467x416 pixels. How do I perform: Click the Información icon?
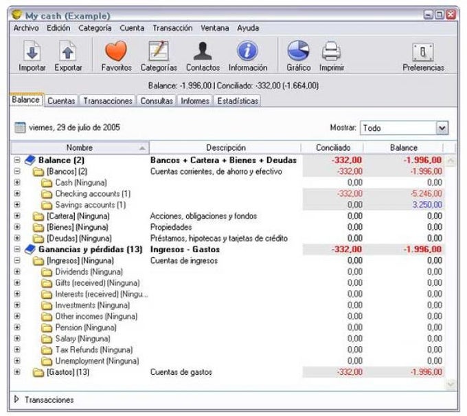pyautogui.click(x=247, y=51)
